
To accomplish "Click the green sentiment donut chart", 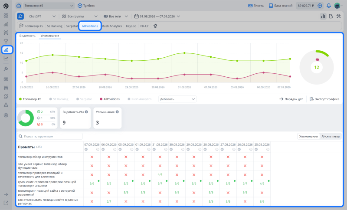I will pyautogui.click(x=26, y=118).
